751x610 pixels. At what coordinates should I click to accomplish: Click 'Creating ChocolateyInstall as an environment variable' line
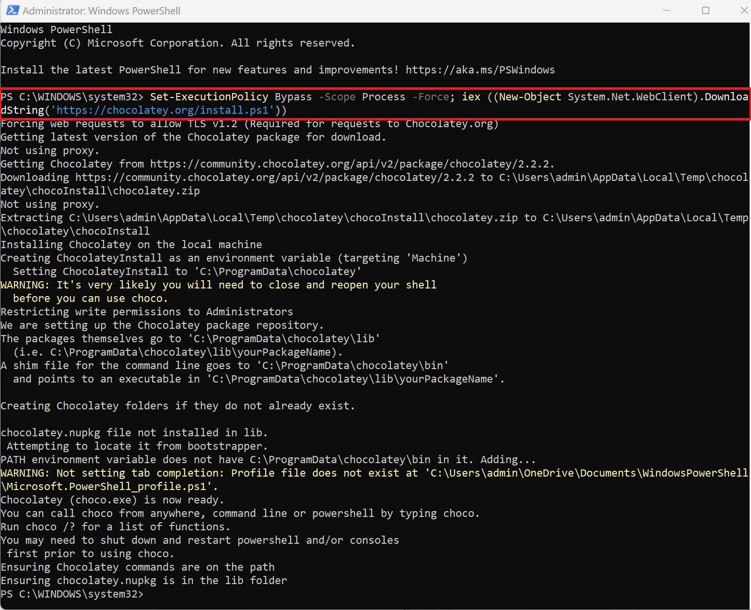(x=234, y=258)
